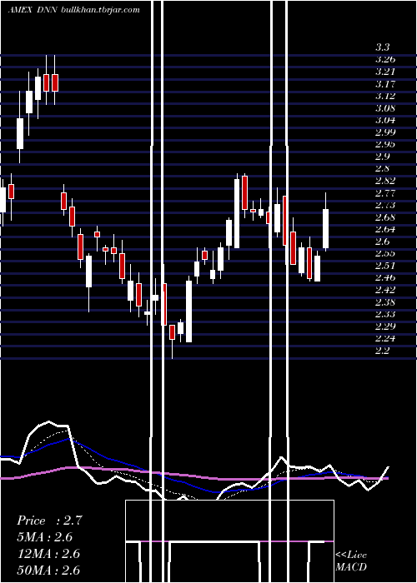
Task: Select the 3.21 price axis label
Action: [x=385, y=72]
